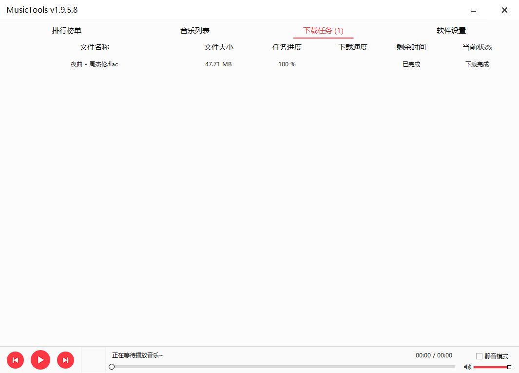Open the 软件设置 tab

(x=451, y=31)
